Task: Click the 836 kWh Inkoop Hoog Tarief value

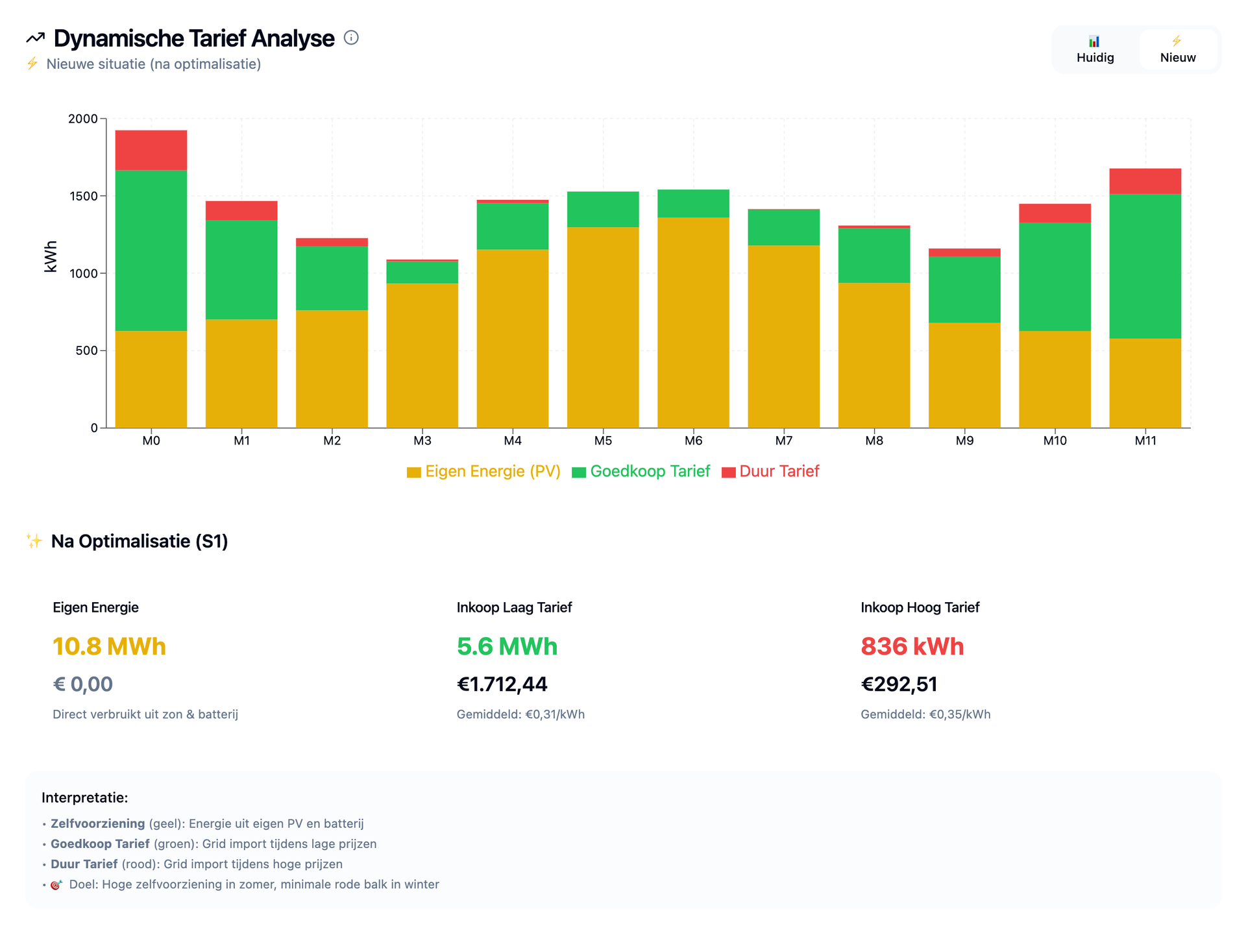Action: [x=912, y=646]
